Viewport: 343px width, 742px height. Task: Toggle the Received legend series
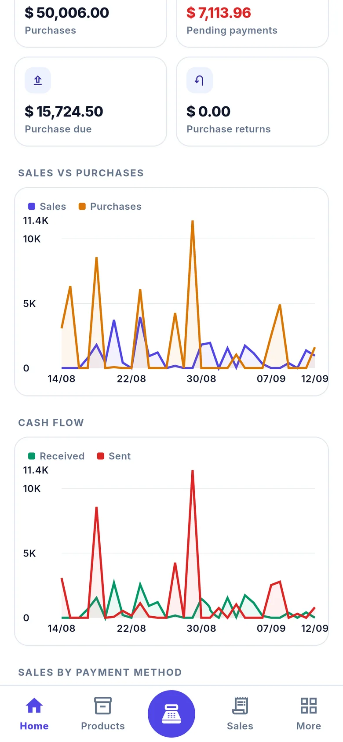point(56,456)
